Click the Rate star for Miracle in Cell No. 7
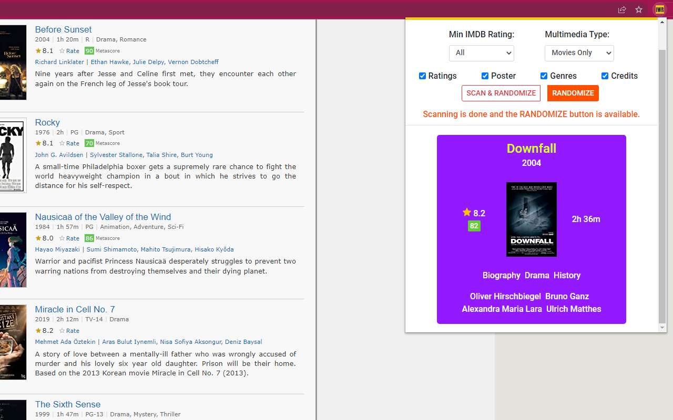This screenshot has width=673, height=420. 69,331
